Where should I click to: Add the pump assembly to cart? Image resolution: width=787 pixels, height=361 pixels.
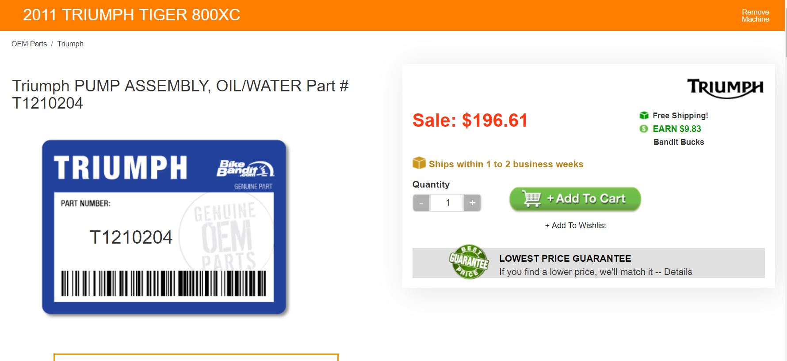click(575, 199)
